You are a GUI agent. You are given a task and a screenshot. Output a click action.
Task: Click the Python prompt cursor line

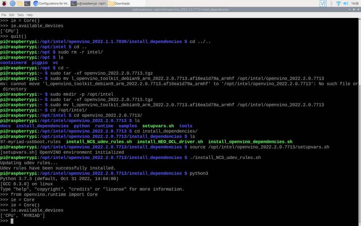[x=7, y=221]
